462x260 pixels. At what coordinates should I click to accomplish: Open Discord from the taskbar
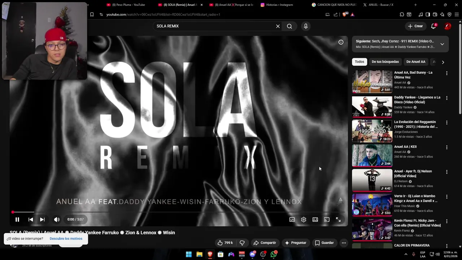tap(252, 254)
